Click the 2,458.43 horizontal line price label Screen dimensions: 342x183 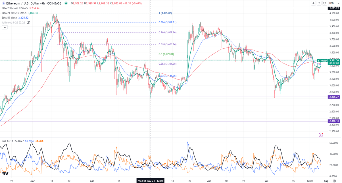pyautogui.click(x=333, y=121)
